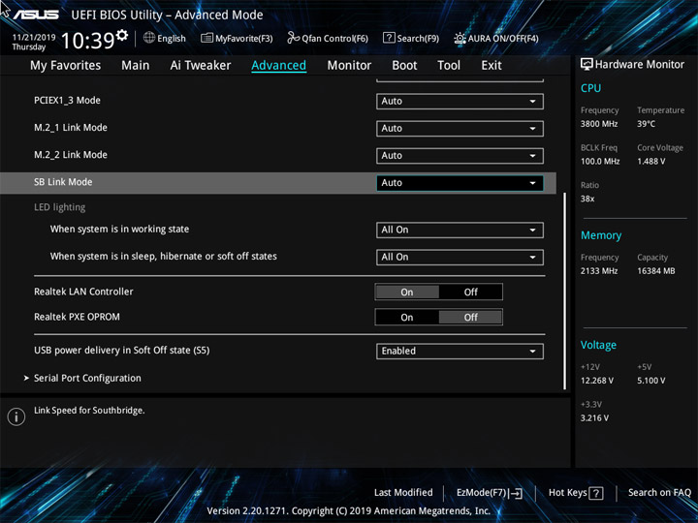This screenshot has width=698, height=523.
Task: Open the PCIEX1_3 Mode dropdown
Action: tap(460, 102)
